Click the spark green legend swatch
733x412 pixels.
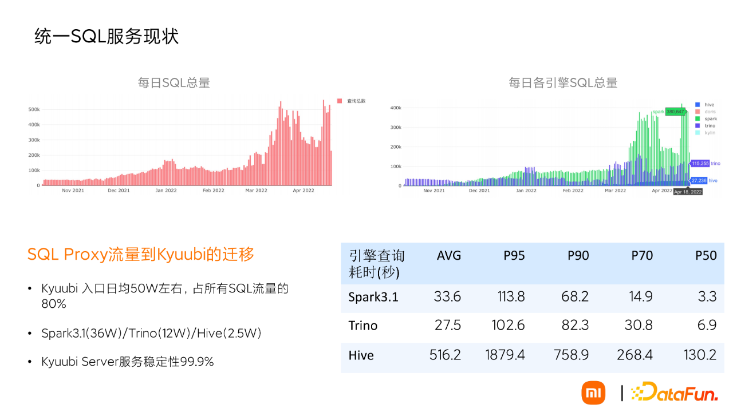[697, 118]
